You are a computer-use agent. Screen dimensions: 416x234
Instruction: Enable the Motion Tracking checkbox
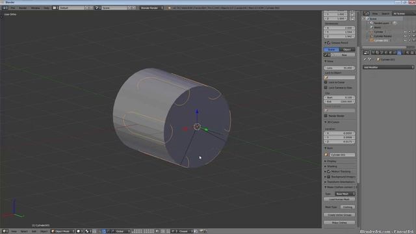329,172
